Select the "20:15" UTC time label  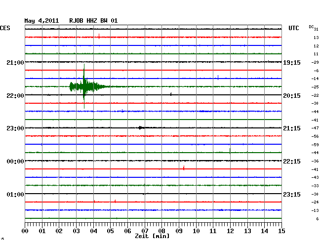(292, 96)
